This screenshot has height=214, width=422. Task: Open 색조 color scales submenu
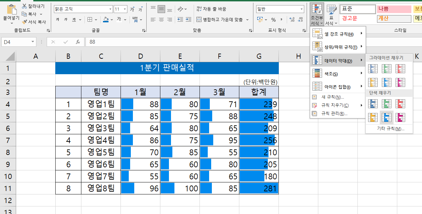338,74
